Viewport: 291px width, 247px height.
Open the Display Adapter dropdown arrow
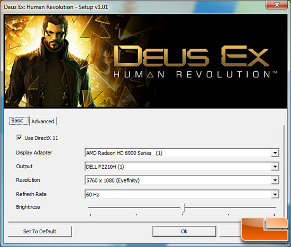tap(275, 153)
